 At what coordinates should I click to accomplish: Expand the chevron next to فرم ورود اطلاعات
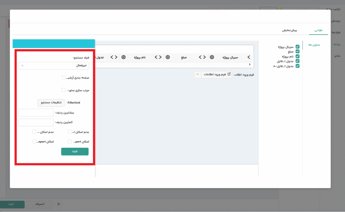[197, 74]
